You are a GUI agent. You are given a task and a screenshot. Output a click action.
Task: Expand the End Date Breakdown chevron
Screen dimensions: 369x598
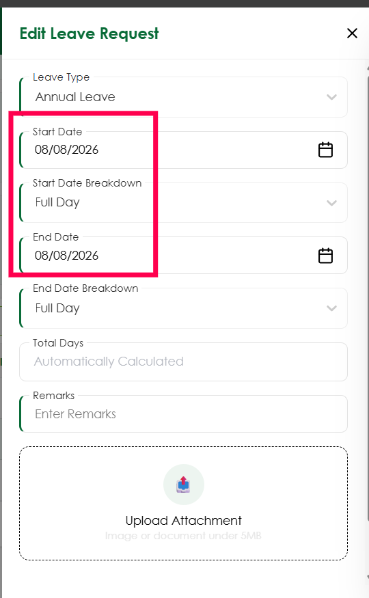click(x=331, y=308)
